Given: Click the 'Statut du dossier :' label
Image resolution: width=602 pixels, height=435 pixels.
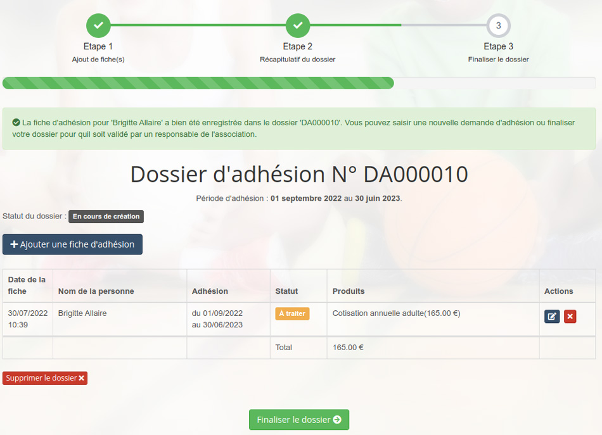Looking at the screenshot, I should click(35, 216).
